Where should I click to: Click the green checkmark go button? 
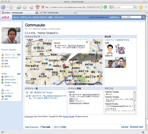(105, 7)
